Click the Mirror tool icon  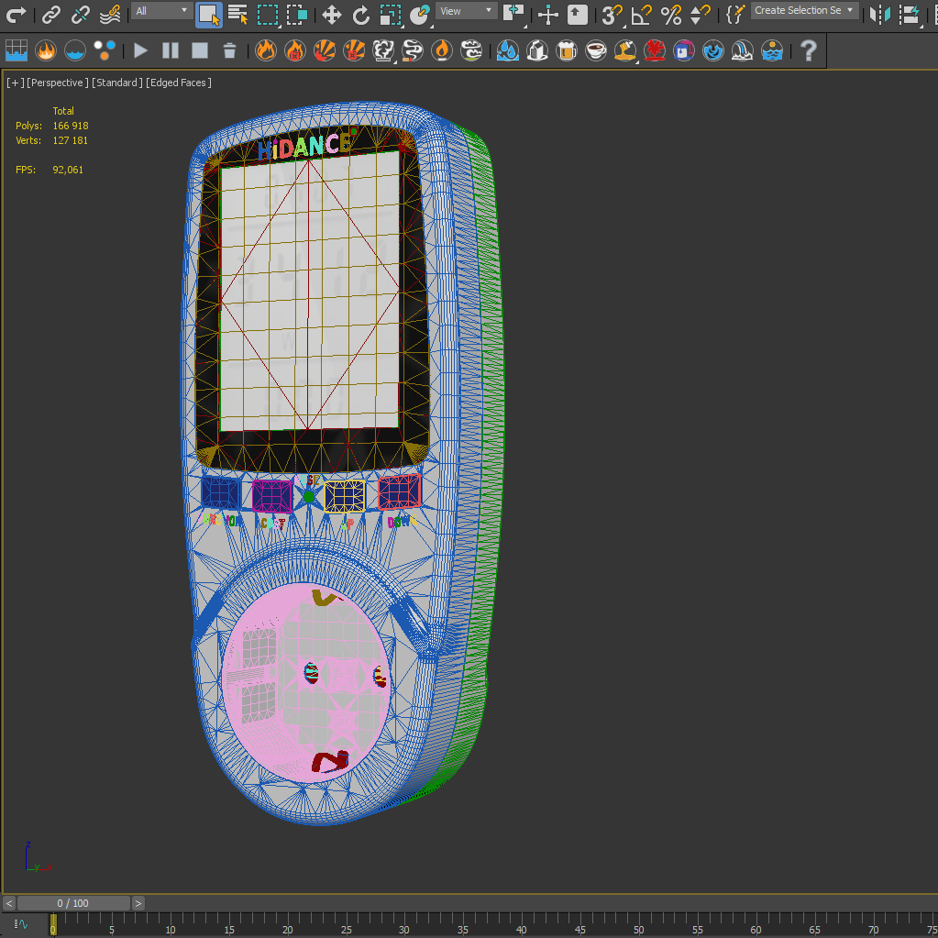(x=879, y=15)
